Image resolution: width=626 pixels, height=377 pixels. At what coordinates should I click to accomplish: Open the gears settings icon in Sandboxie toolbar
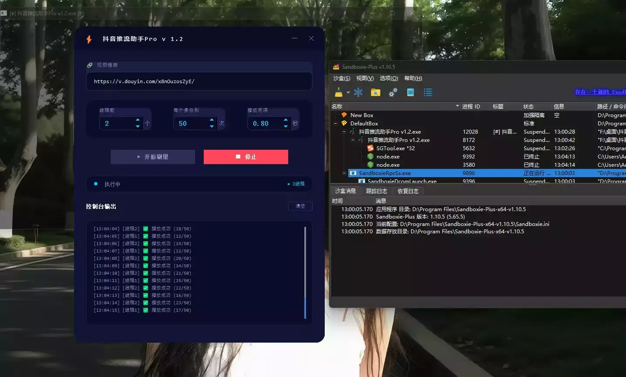pos(393,92)
